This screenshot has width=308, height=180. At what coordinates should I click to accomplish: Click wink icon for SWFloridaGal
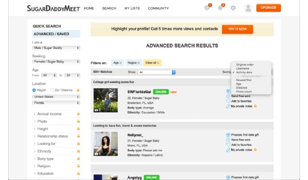(x=228, y=96)
